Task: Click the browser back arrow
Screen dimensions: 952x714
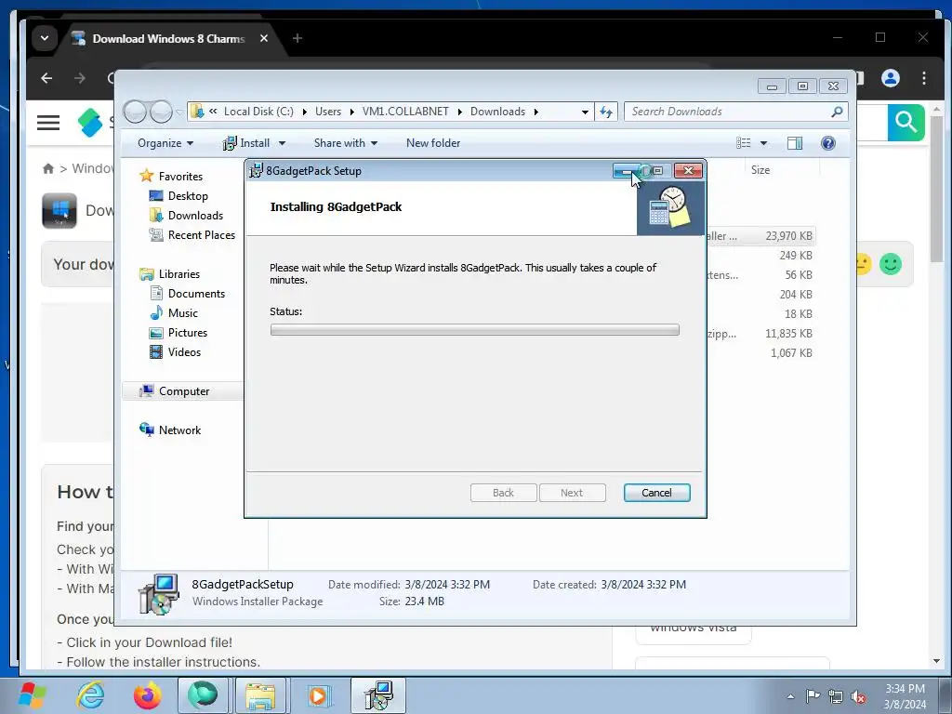Action: (x=46, y=78)
